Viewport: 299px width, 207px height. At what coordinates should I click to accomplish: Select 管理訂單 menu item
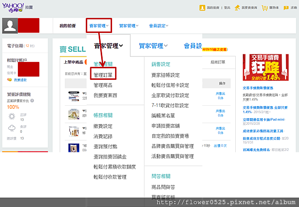pyautogui.click(x=103, y=75)
